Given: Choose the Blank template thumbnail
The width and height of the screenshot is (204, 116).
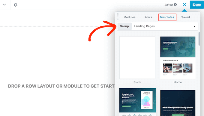Looking at the screenshot, I should click(x=137, y=58).
